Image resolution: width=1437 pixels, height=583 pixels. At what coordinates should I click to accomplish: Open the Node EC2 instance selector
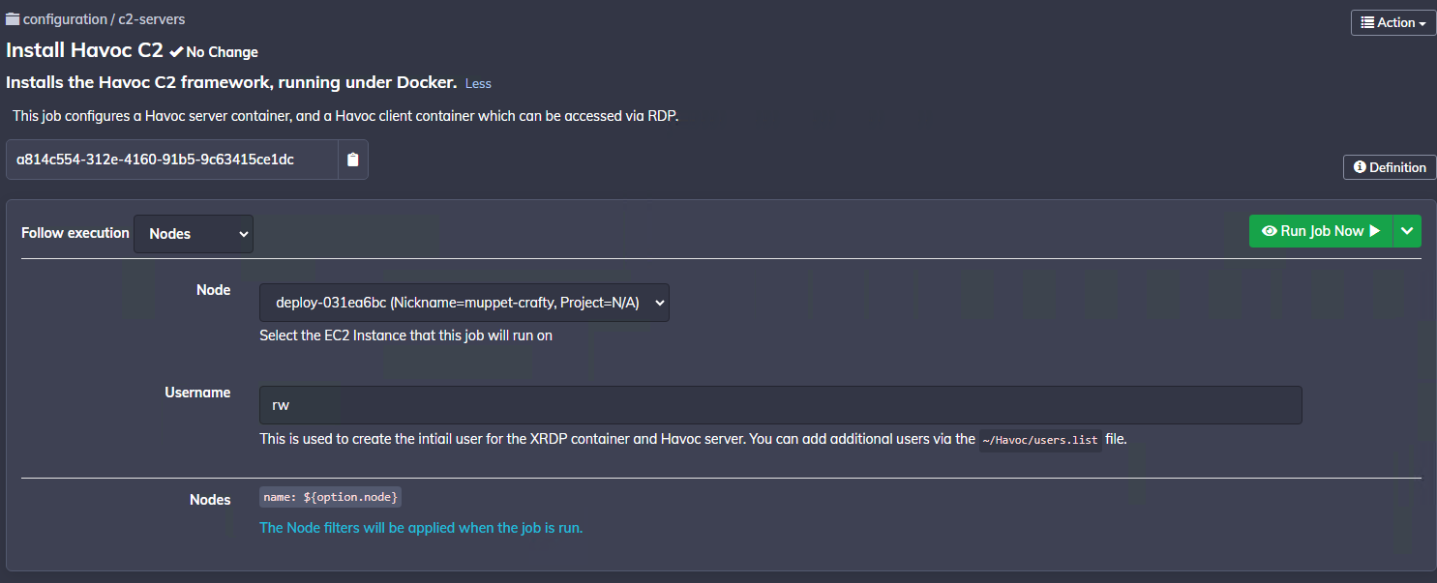[464, 303]
